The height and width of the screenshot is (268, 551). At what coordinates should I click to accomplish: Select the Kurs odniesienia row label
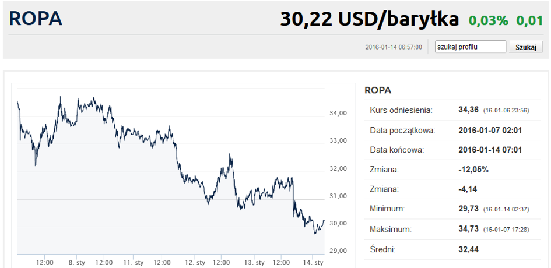401,110
